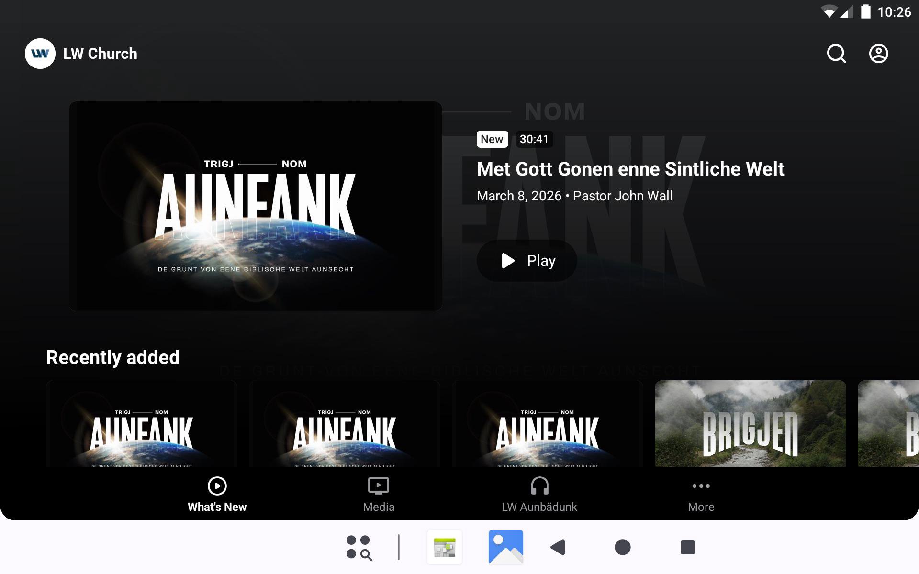919x574 pixels.
Task: Select the What's New tab
Action: (x=217, y=495)
